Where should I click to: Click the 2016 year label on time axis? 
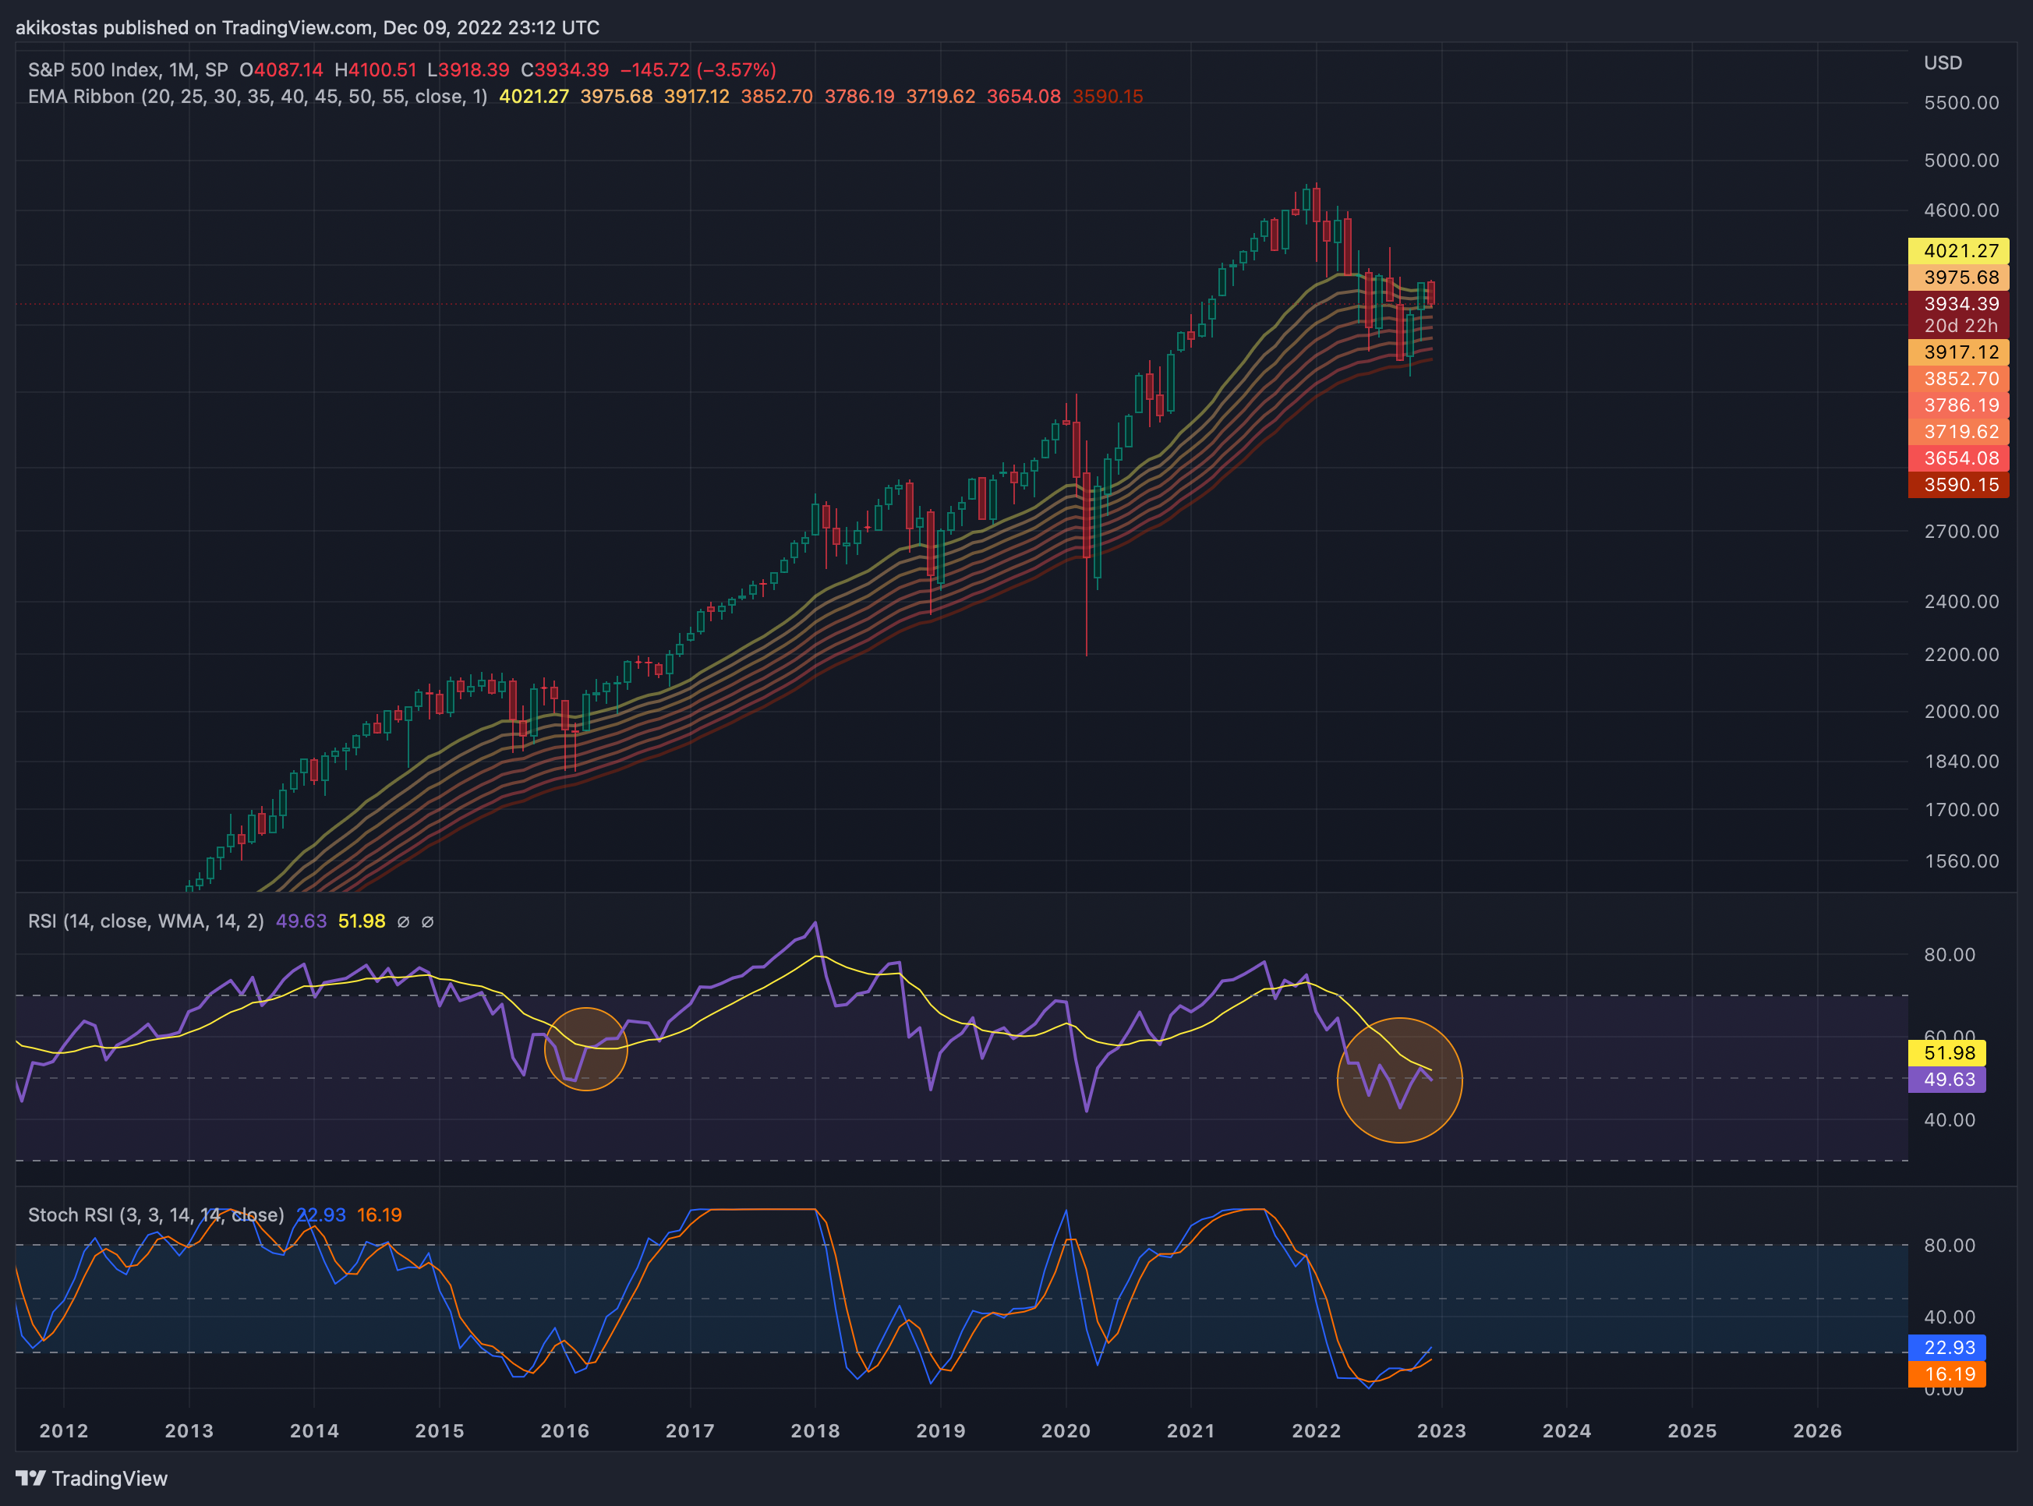coord(565,1430)
